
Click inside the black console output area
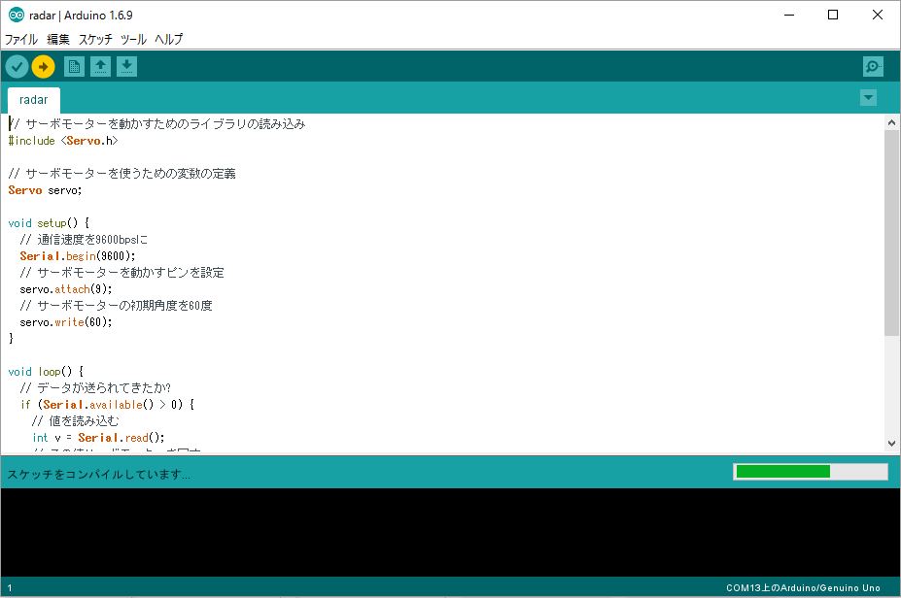click(x=451, y=532)
